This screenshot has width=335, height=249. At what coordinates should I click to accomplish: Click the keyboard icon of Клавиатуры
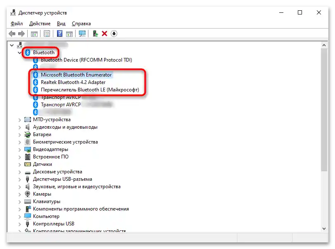(28, 201)
